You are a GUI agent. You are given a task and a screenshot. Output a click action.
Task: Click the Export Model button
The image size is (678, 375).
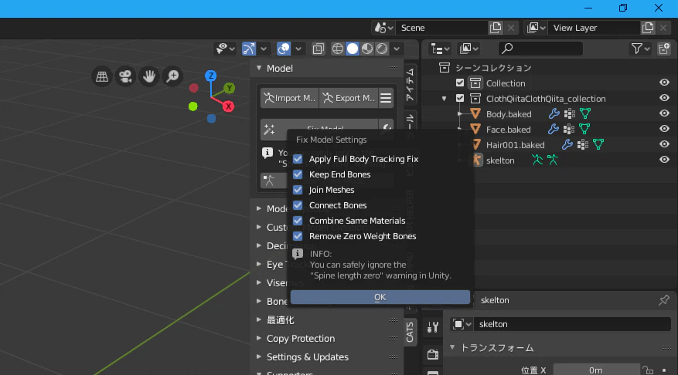[x=349, y=98]
